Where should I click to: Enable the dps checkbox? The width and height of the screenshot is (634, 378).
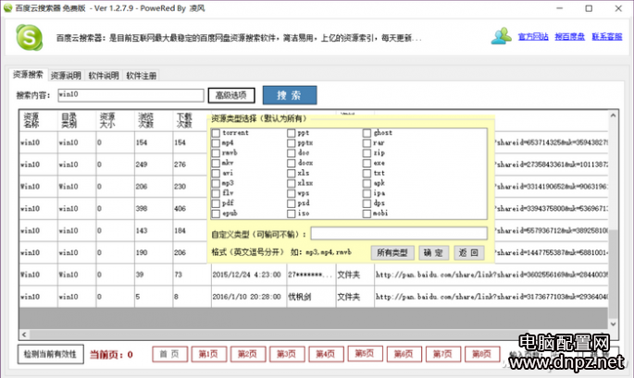tap(367, 203)
